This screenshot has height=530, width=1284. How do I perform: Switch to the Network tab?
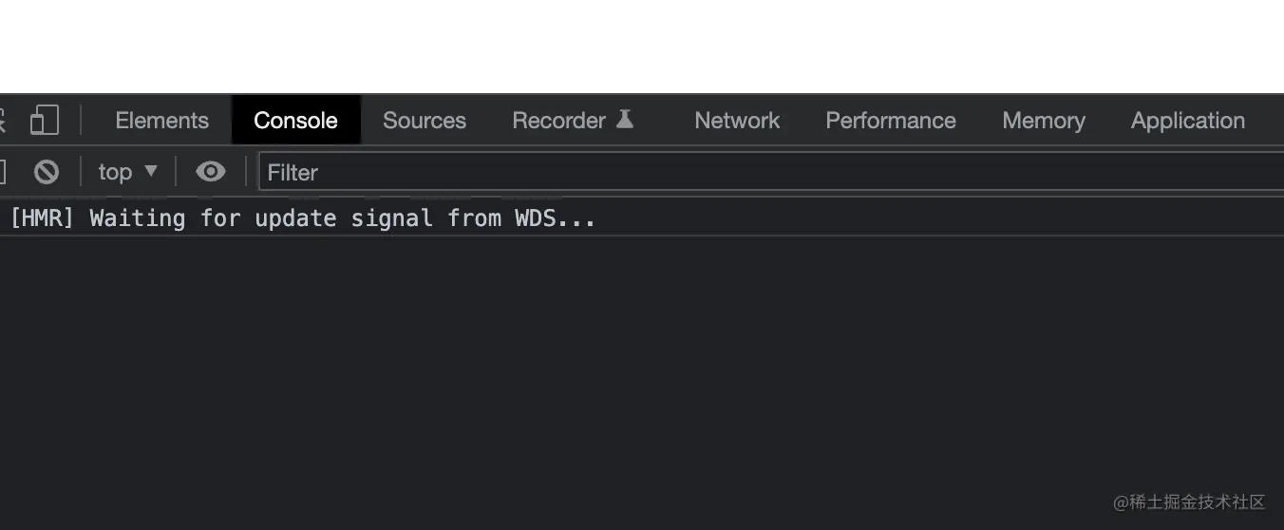tap(737, 121)
